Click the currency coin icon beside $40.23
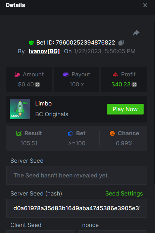 click(x=134, y=85)
